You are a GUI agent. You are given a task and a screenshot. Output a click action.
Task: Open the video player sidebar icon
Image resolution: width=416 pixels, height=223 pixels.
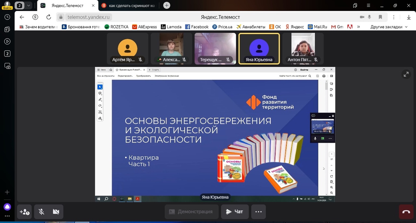pyautogui.click(x=7, y=41)
